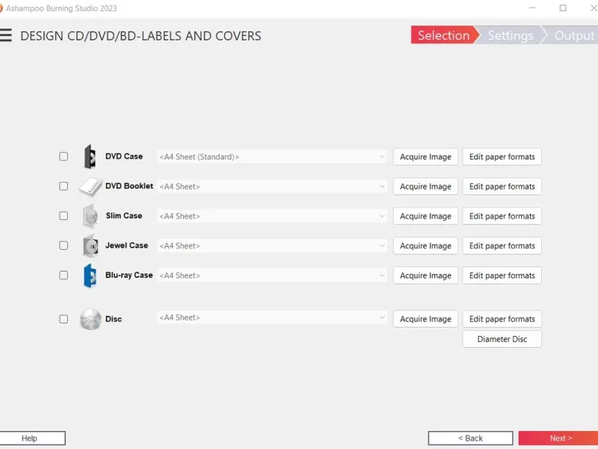Click the DVD Booklet label text
The width and height of the screenshot is (598, 449).
click(x=129, y=186)
